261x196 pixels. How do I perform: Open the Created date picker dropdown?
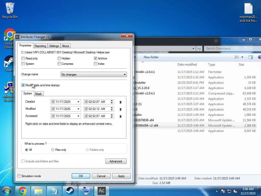(x=78, y=102)
